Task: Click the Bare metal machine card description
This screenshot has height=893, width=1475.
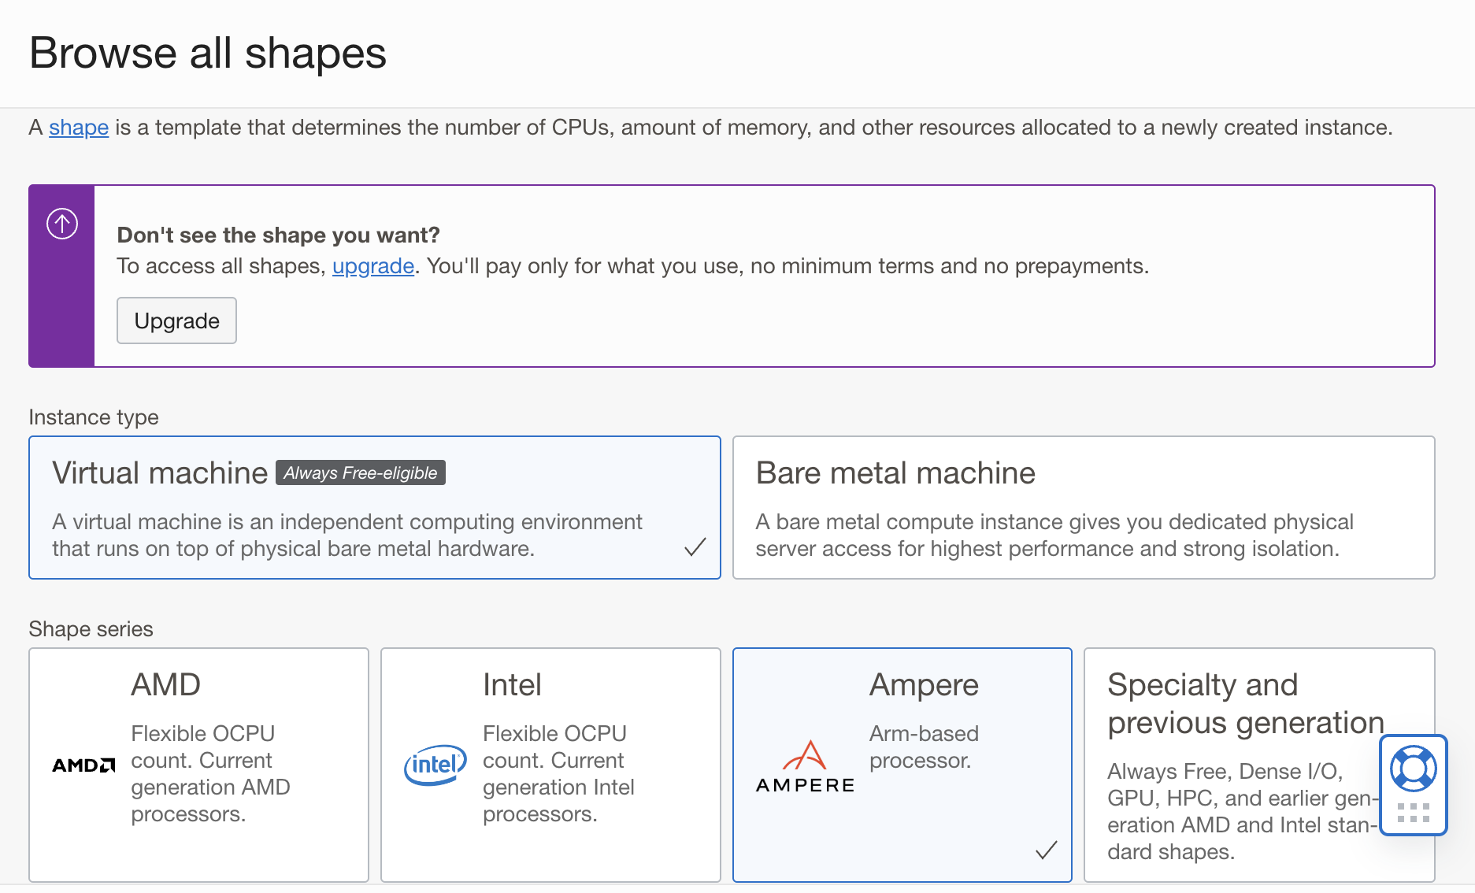Action: point(1054,535)
